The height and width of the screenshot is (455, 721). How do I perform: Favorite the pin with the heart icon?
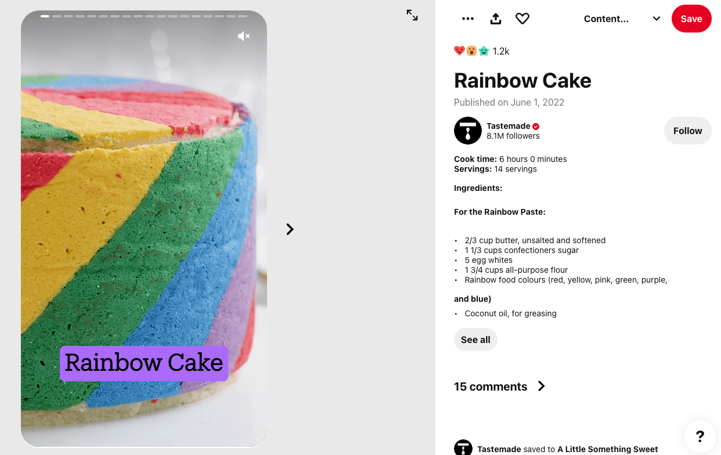[x=522, y=18]
